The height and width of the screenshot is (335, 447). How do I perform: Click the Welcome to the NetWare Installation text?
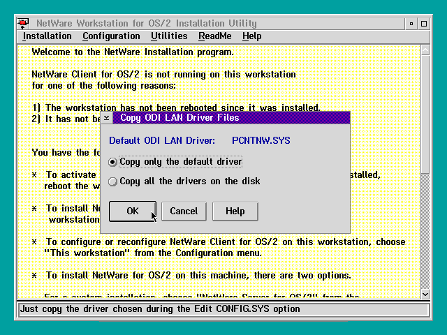click(x=133, y=52)
